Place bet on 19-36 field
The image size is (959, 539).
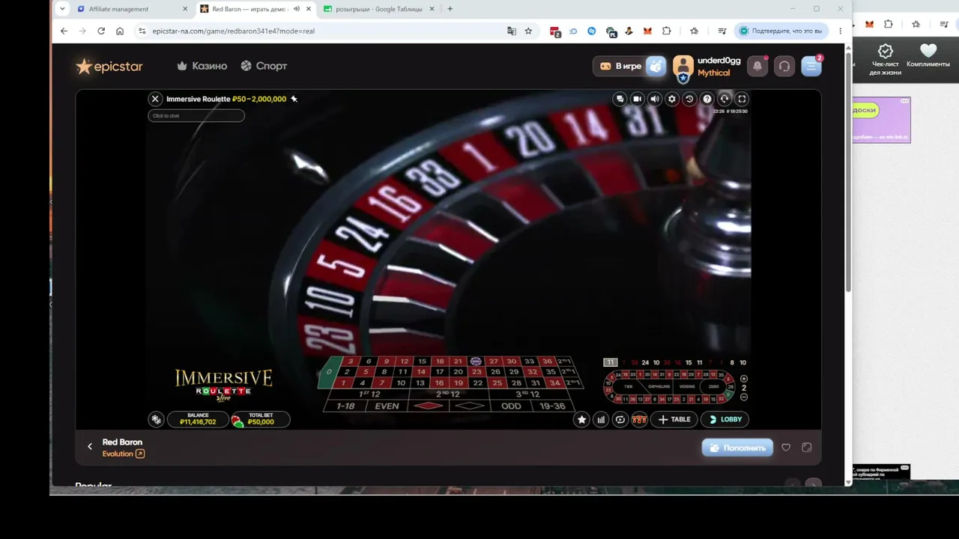click(x=552, y=406)
